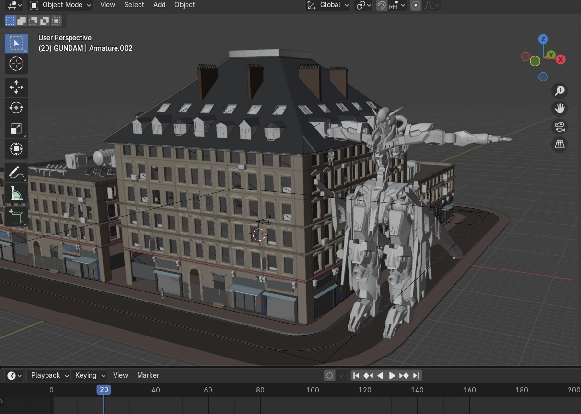The height and width of the screenshot is (414, 581).
Task: Open the pivot point dropdown
Action: (363, 5)
